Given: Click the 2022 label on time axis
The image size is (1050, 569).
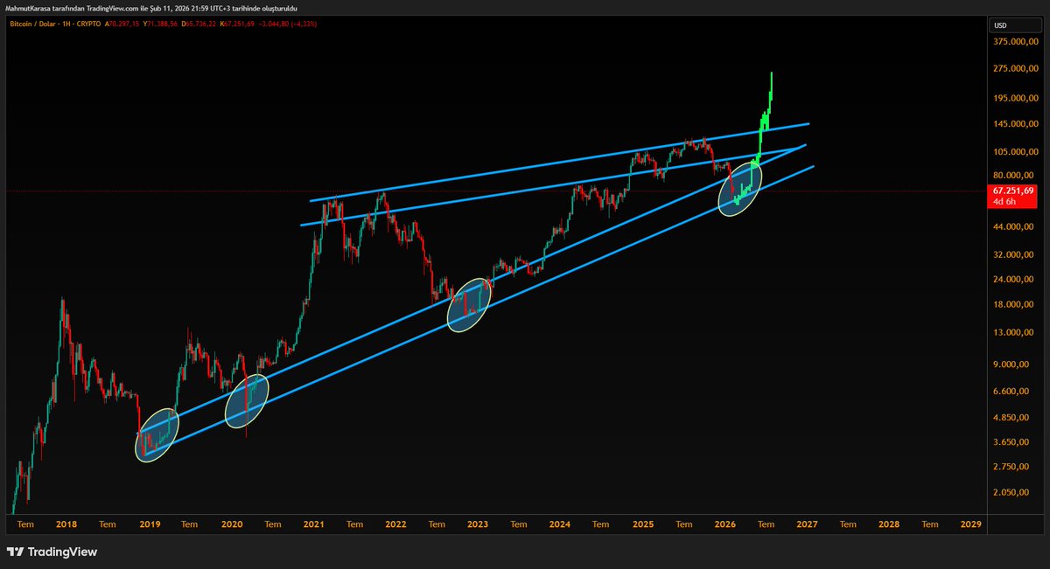Looking at the screenshot, I should 395,524.
